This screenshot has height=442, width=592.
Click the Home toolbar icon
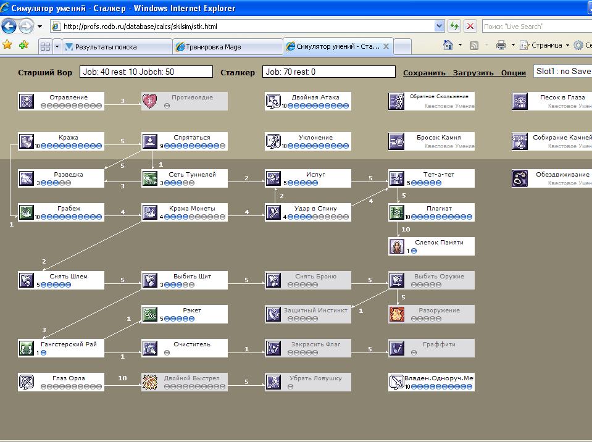tap(448, 45)
